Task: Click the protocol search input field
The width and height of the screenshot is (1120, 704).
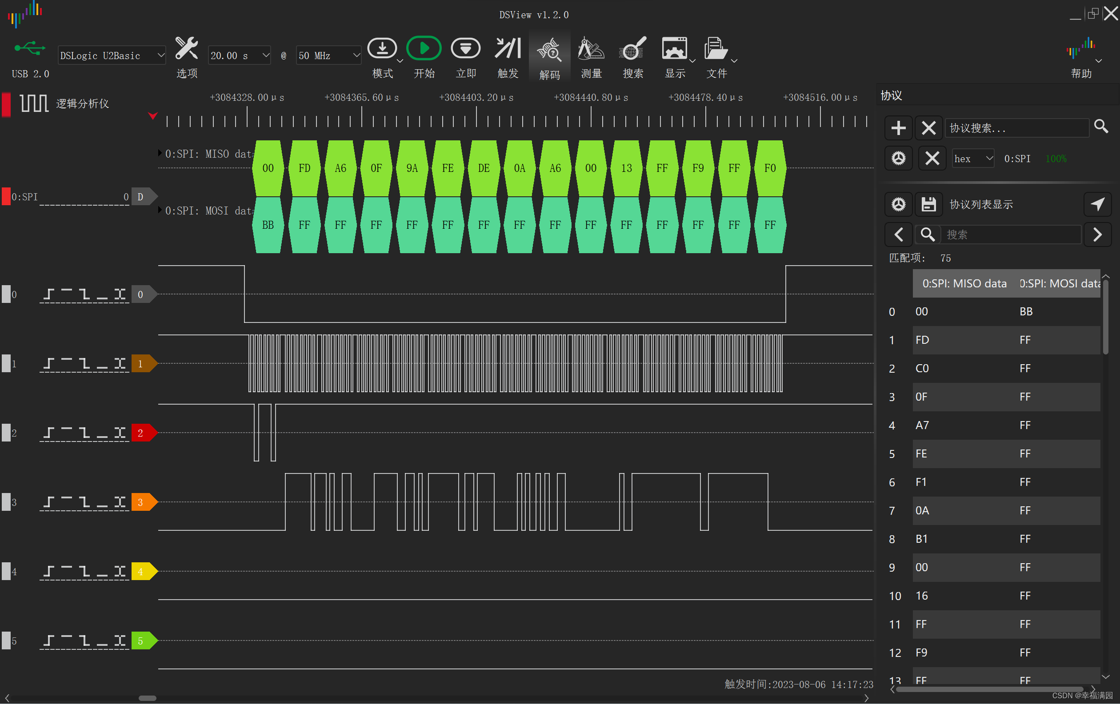Action: click(1017, 128)
